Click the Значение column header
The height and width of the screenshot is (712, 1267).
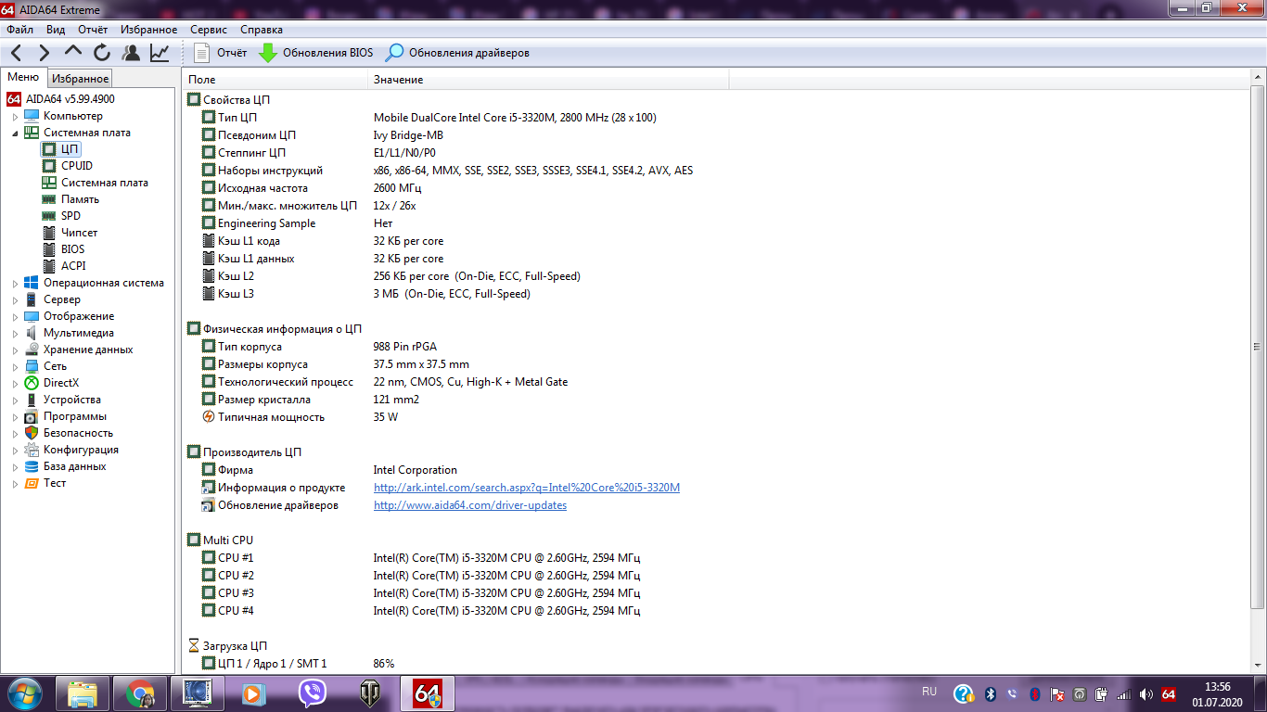[548, 80]
